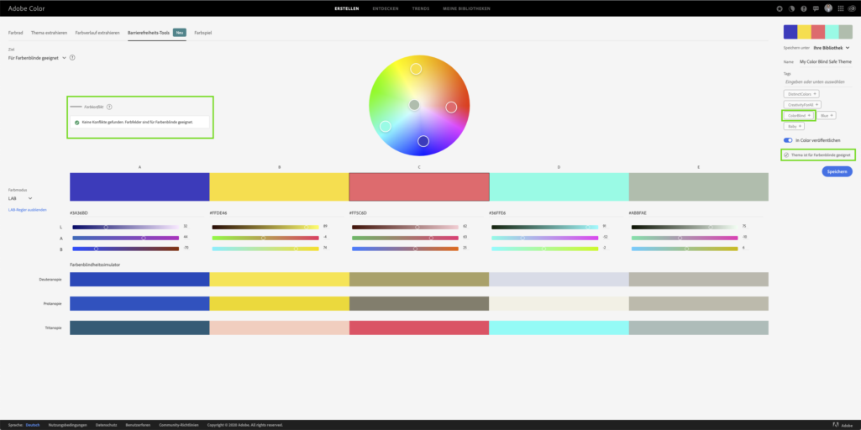Click the info icon next to Farbkonflikt

pos(109,107)
